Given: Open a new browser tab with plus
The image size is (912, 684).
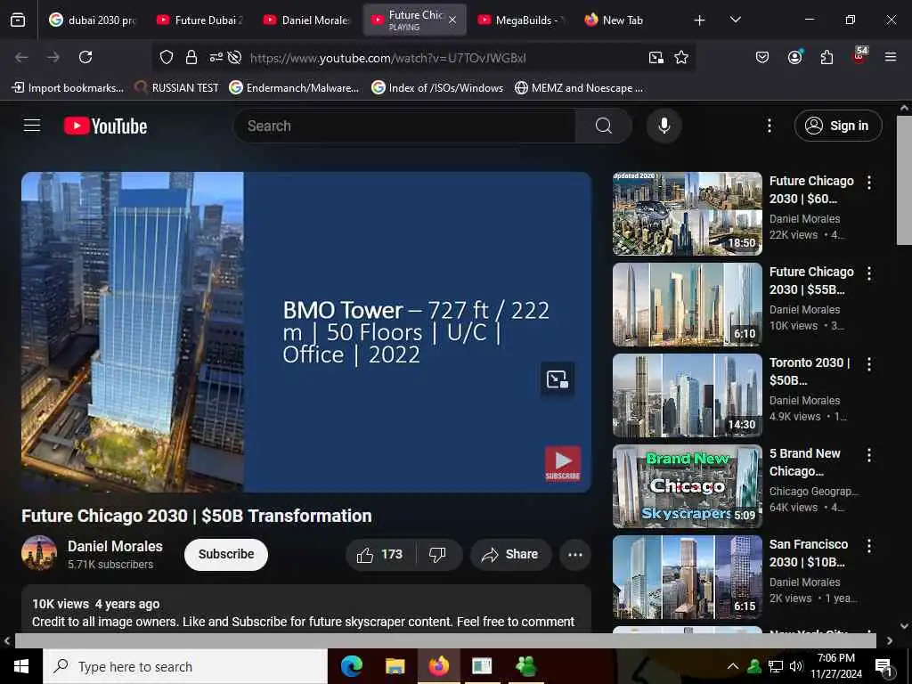Looking at the screenshot, I should tap(700, 20).
